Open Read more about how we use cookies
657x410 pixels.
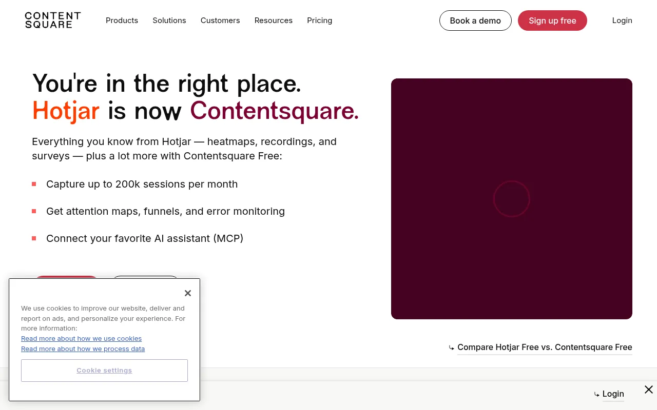tap(81, 338)
